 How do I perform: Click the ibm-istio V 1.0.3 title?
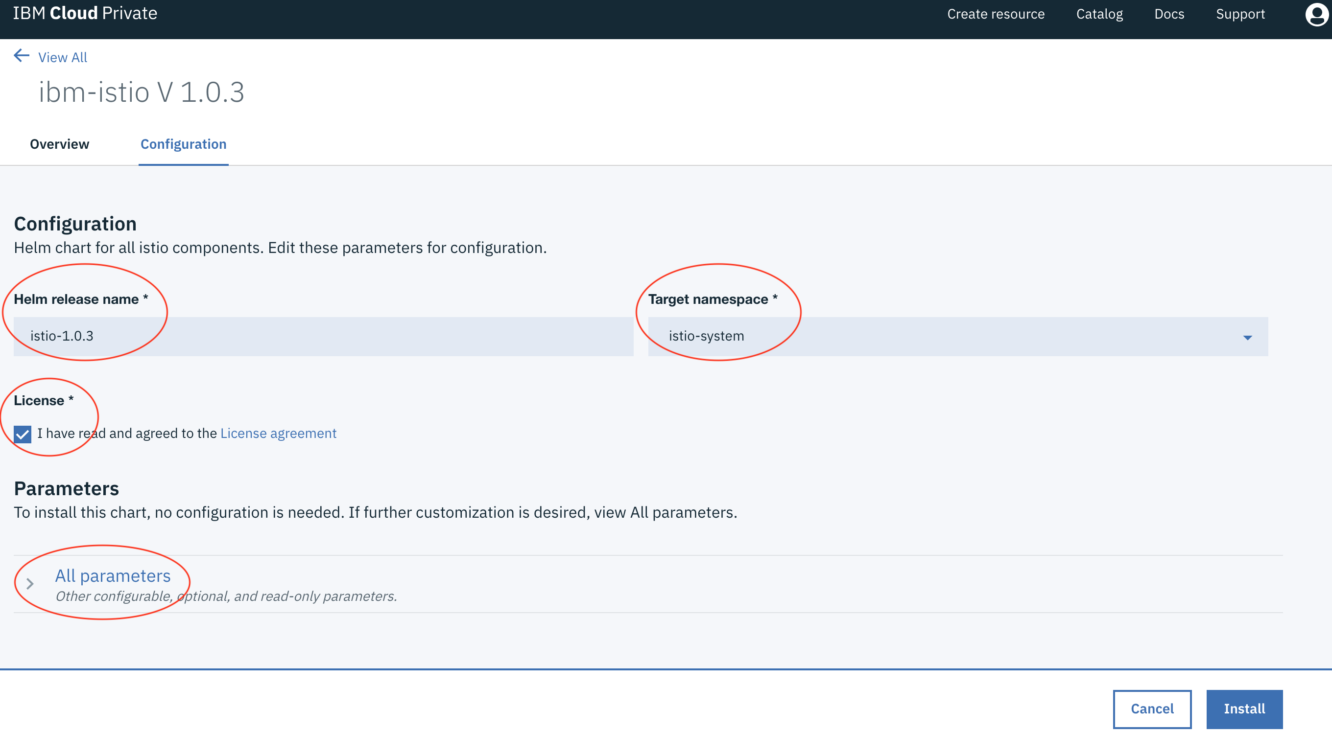[x=142, y=92]
